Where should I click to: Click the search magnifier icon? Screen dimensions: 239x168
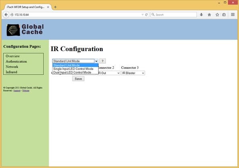153,14
